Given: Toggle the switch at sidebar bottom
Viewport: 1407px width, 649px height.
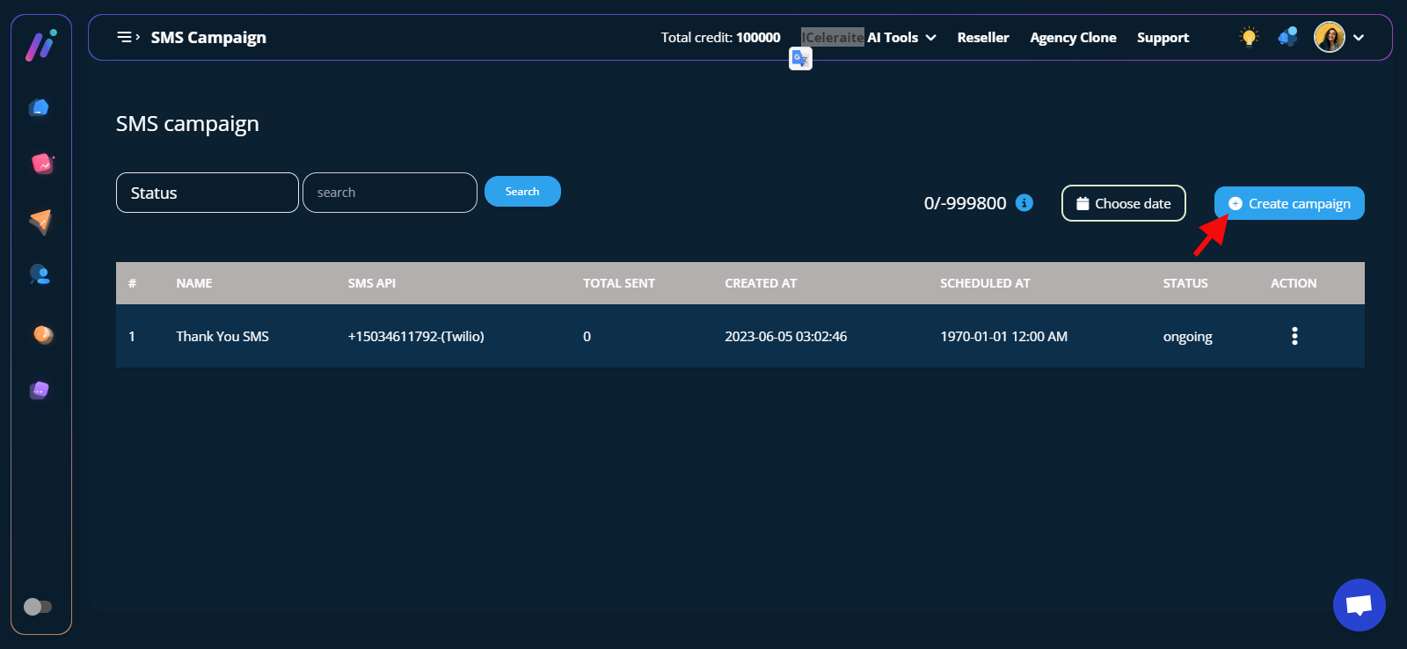Looking at the screenshot, I should 38,607.
